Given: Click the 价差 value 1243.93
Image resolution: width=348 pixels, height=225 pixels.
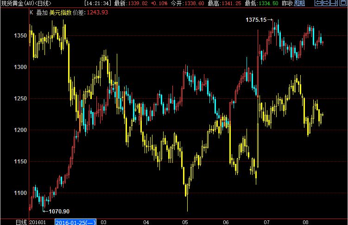Looking at the screenshot, I should [x=97, y=12].
